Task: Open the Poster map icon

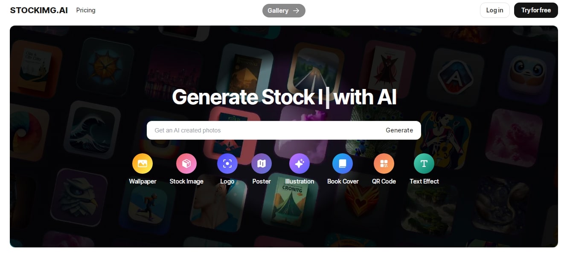Action: 262,164
